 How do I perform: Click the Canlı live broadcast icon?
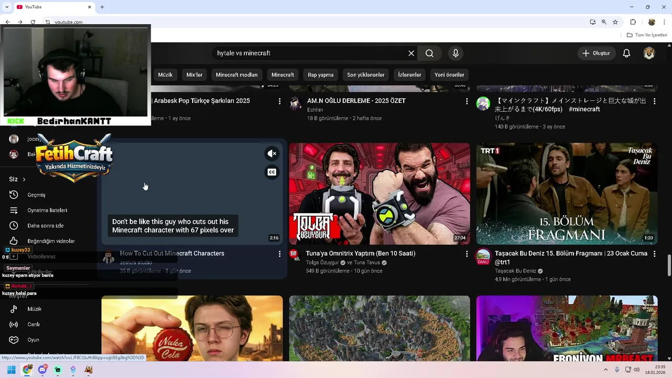(14, 324)
